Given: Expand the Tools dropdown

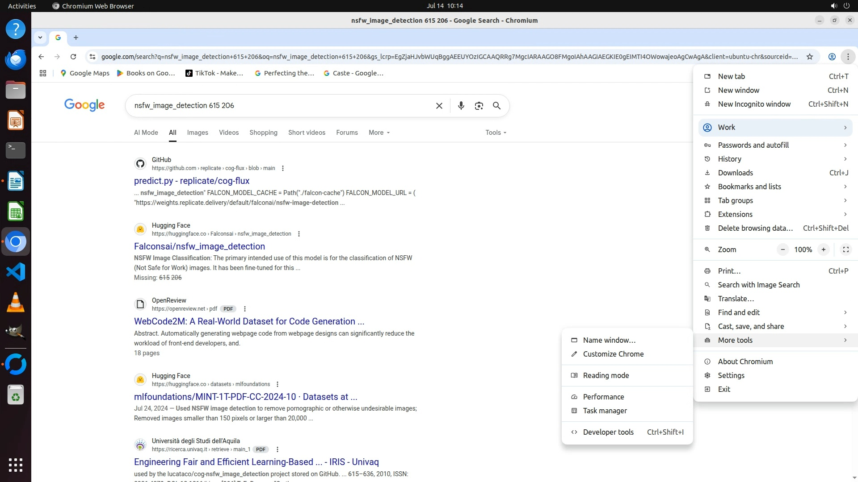Looking at the screenshot, I should 496,133.
